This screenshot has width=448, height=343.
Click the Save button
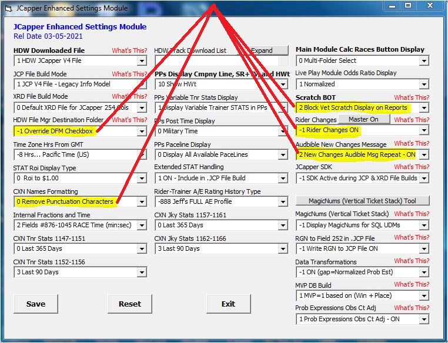point(36,304)
